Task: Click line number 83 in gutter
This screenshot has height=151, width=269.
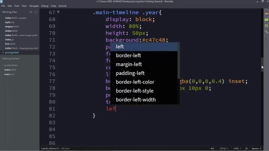Action: coord(52,122)
